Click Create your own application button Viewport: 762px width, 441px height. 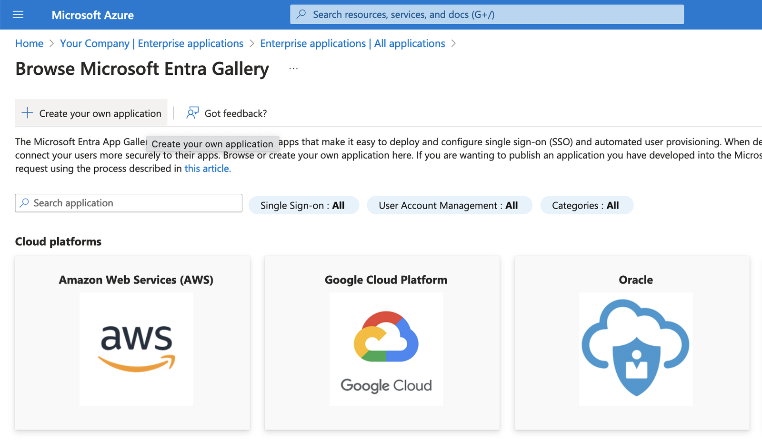pyautogui.click(x=91, y=113)
